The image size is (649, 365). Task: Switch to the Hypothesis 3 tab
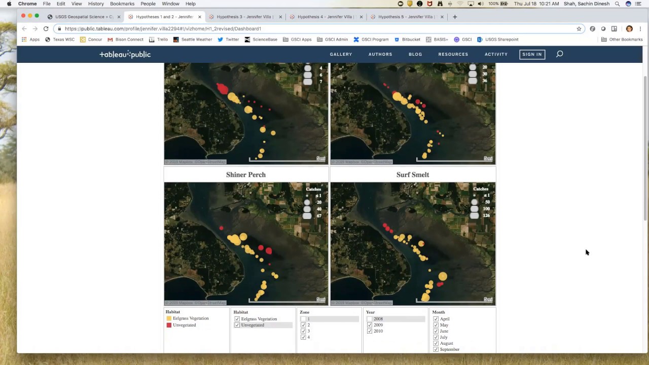(246, 17)
